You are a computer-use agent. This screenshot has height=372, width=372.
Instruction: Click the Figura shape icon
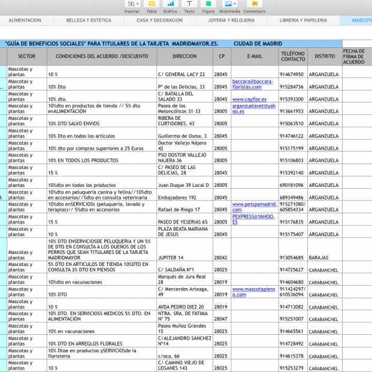(x=208, y=4)
